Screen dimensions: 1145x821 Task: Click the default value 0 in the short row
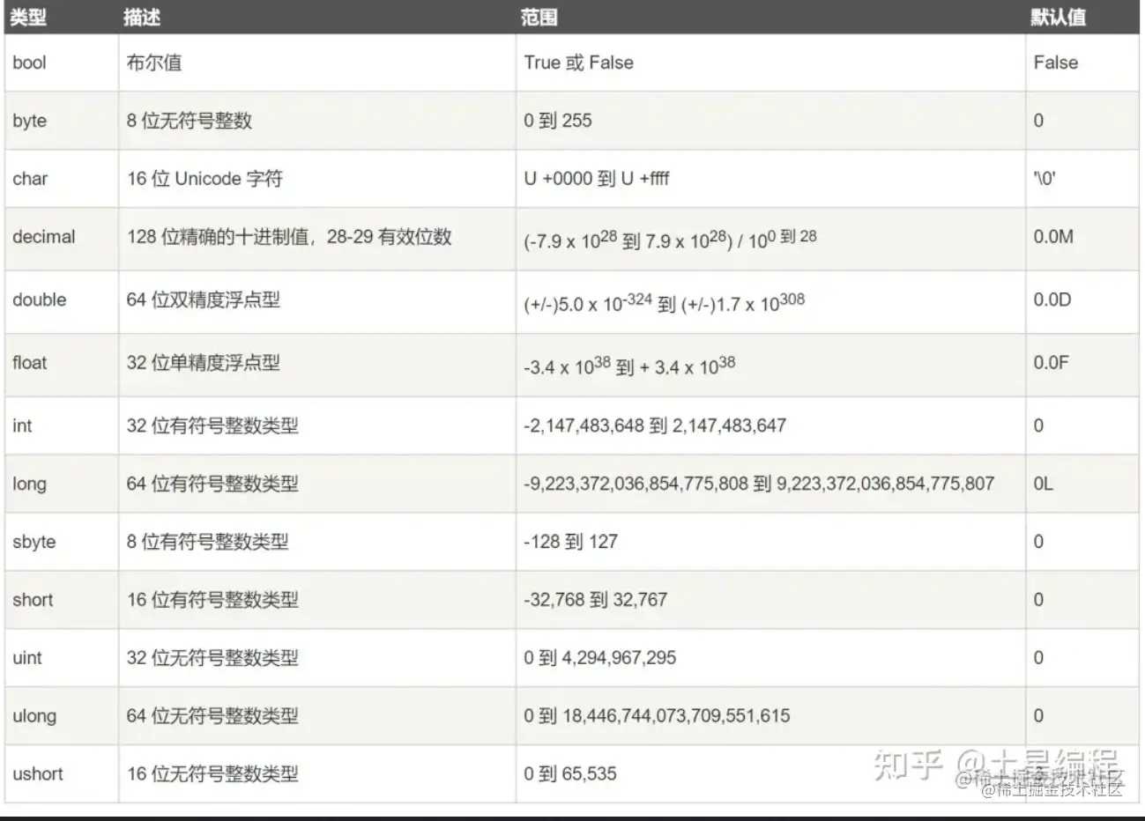[x=1039, y=600]
